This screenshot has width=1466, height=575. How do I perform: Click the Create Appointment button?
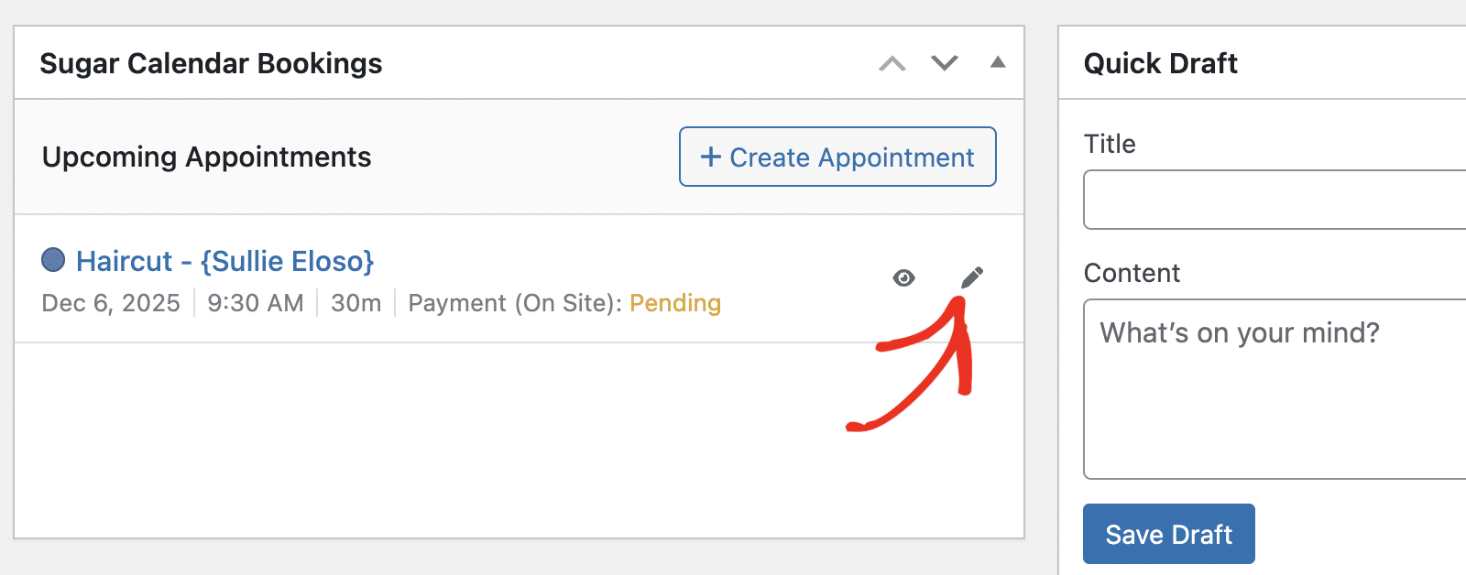[837, 157]
